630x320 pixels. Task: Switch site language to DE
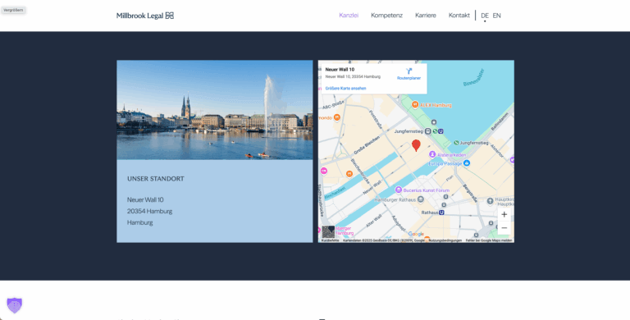point(485,16)
